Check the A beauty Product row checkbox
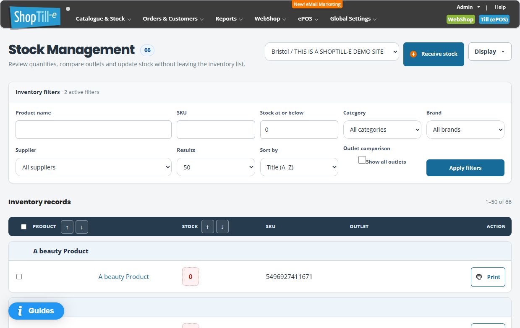 click(x=19, y=277)
